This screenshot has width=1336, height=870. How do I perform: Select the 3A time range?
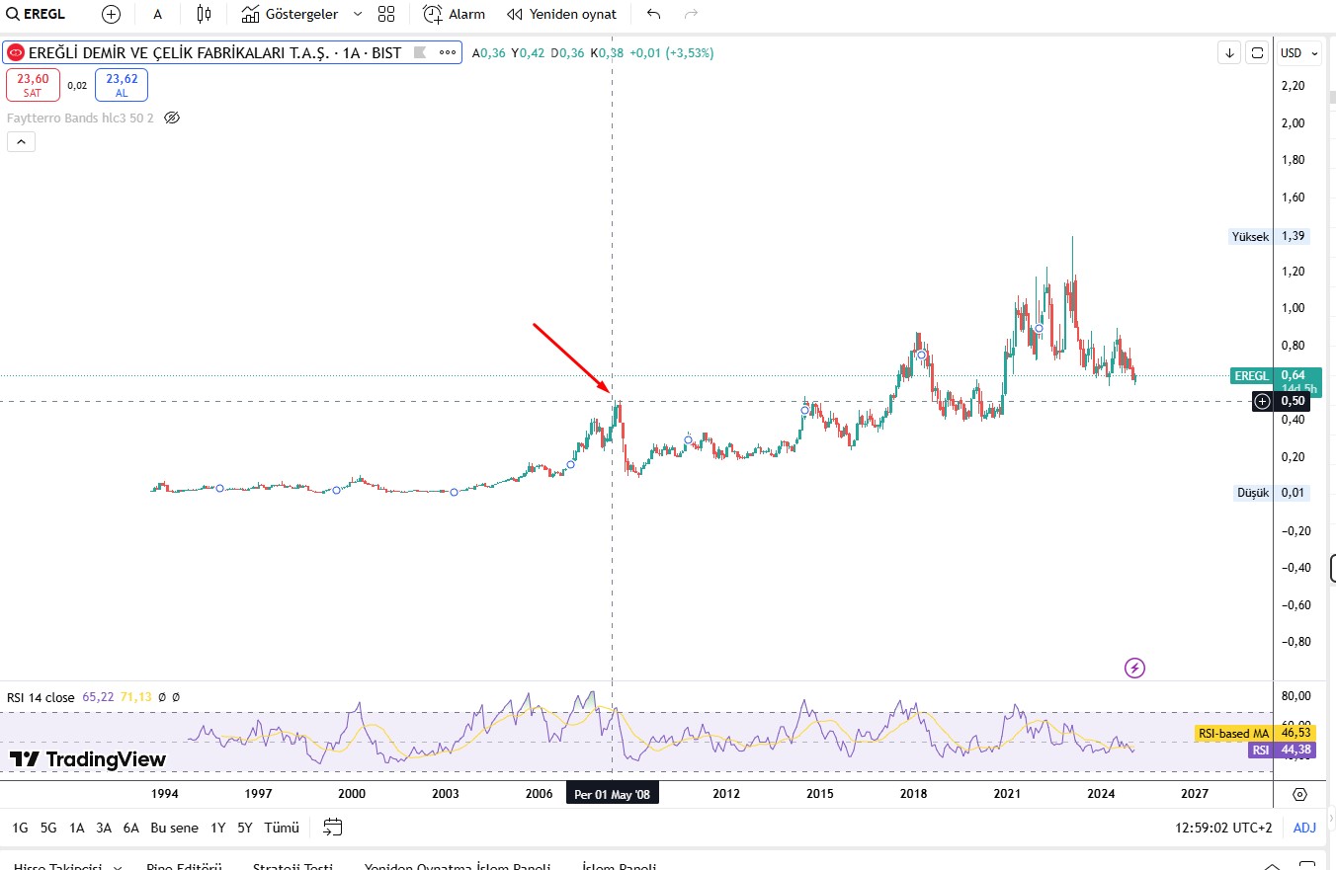[104, 828]
